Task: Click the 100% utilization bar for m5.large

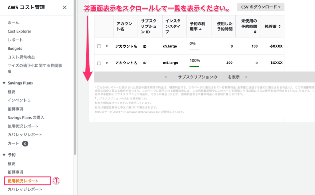Action: [194, 66]
